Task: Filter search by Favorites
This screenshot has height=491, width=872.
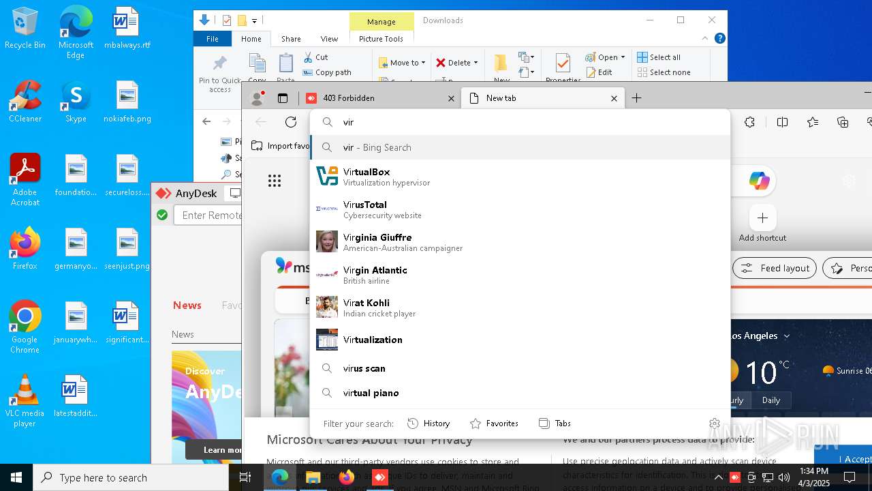Action: 495,423
